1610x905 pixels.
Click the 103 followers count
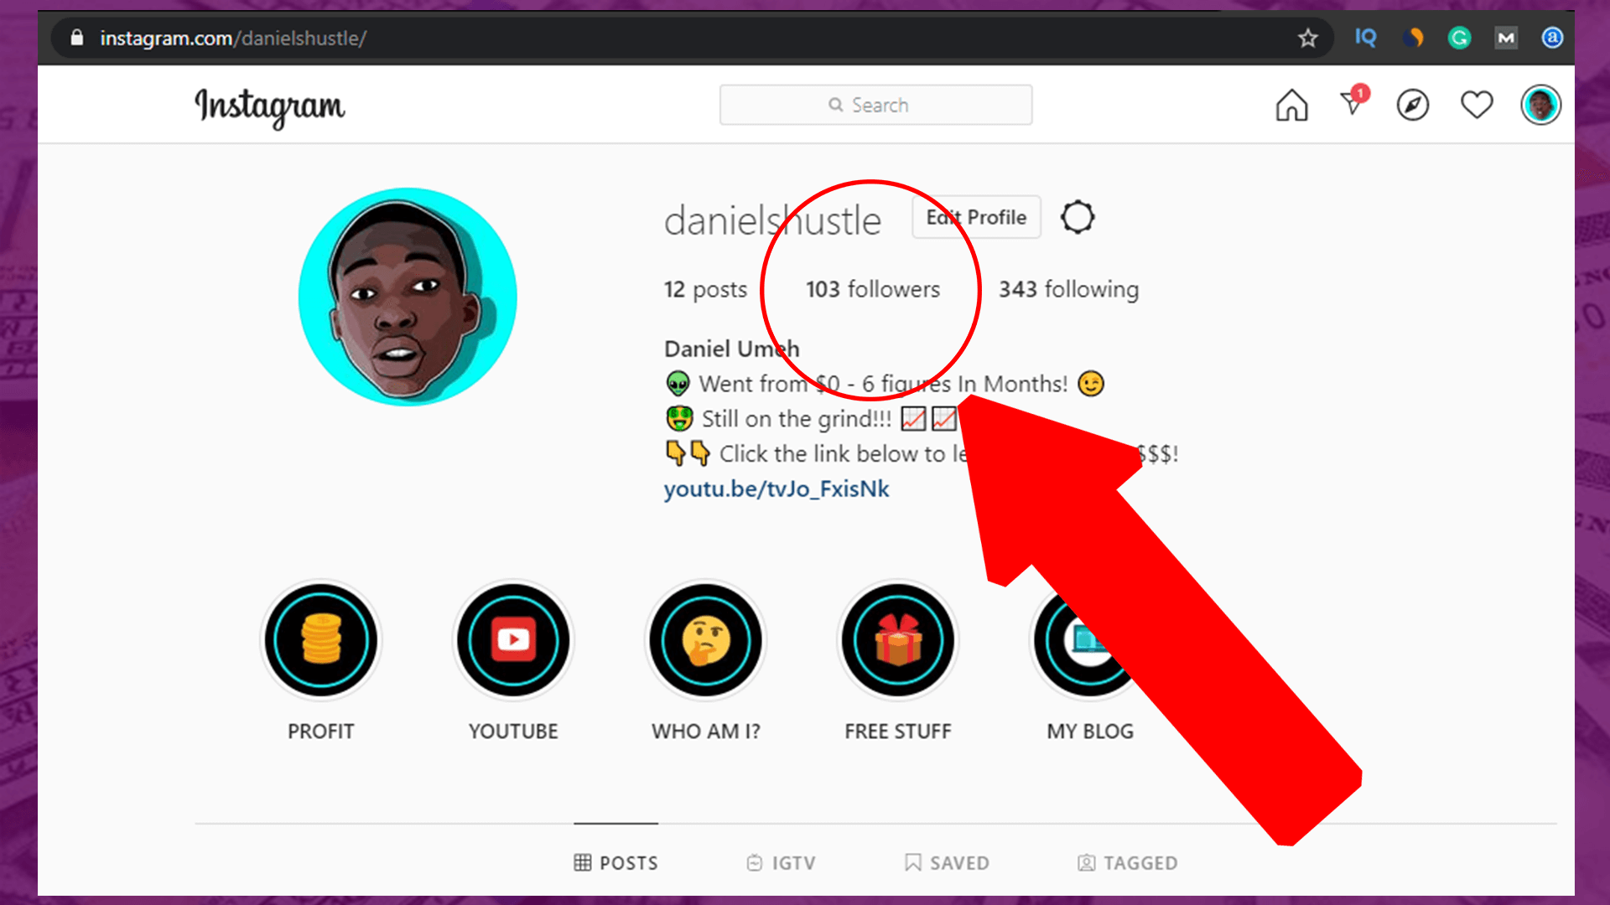coord(871,288)
